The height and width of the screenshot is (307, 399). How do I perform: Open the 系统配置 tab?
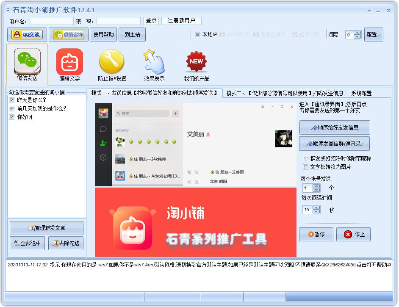pos(361,93)
